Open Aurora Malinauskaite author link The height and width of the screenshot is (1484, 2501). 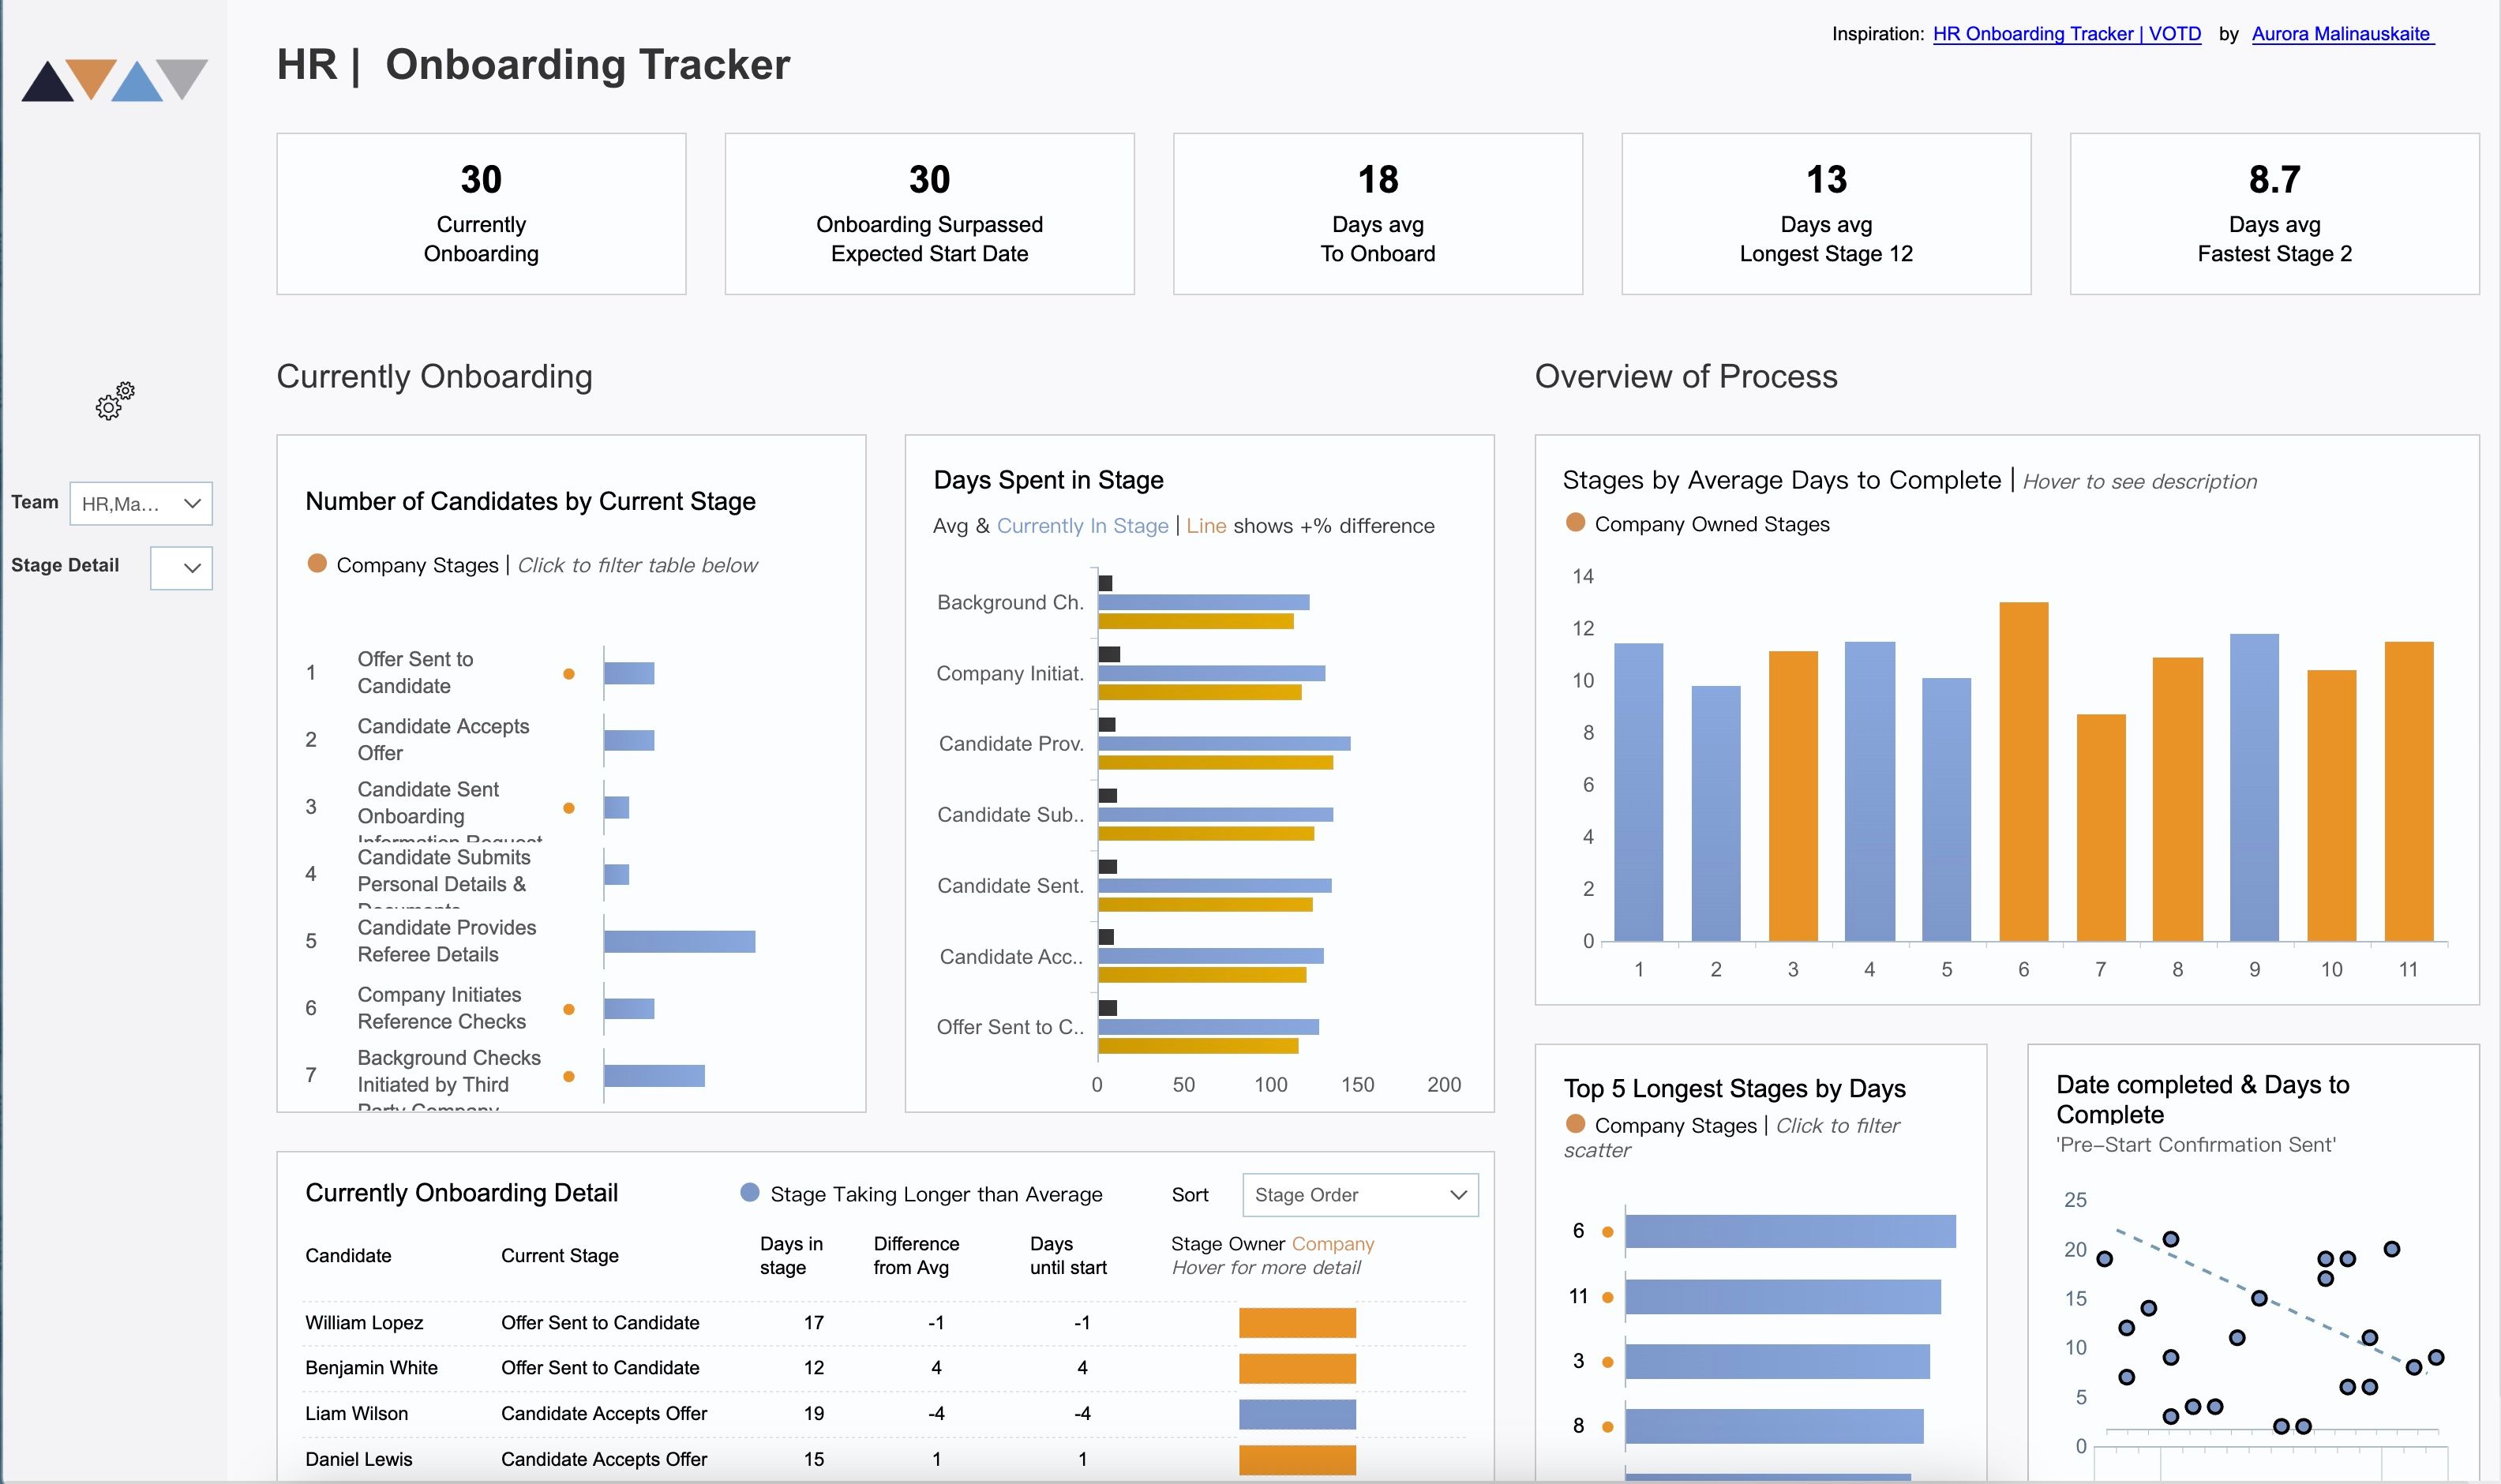pyautogui.click(x=2342, y=34)
